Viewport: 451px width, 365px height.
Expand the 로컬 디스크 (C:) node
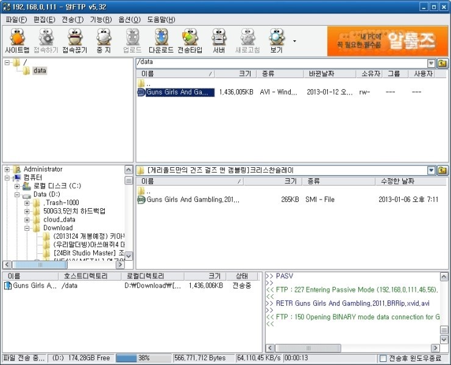click(17, 186)
